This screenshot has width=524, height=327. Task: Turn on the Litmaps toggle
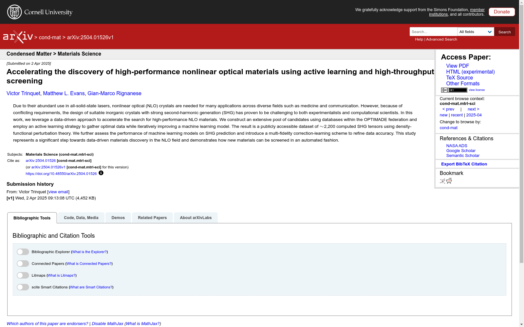click(23, 275)
